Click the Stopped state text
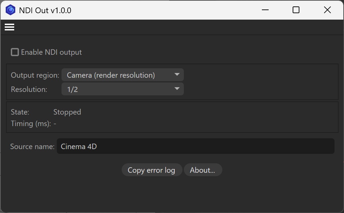Image resolution: width=344 pixels, height=213 pixels. (67, 112)
